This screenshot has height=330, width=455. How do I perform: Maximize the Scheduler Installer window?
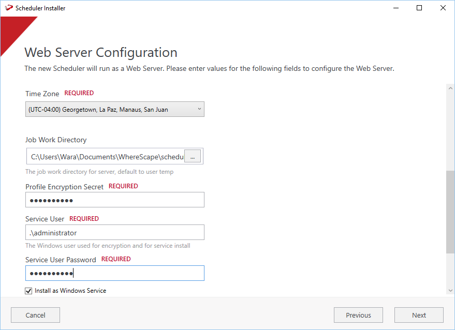pos(419,8)
